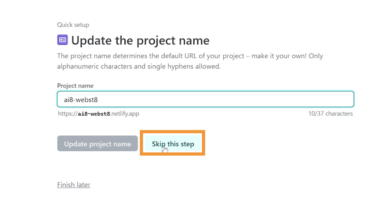The width and height of the screenshot is (384, 212).
Task: Click the empty right side of name field
Action: click(x=256, y=99)
